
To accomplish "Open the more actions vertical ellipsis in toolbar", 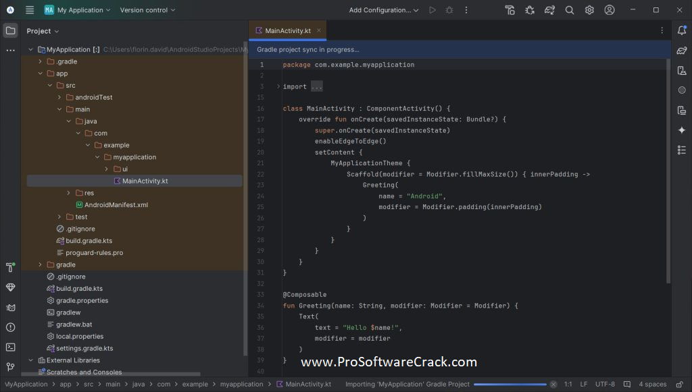I will [466, 9].
